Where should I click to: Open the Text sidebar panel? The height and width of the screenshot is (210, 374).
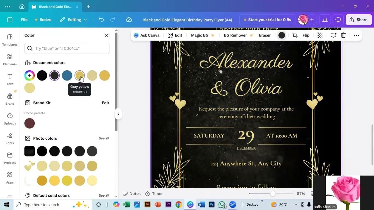click(10, 79)
